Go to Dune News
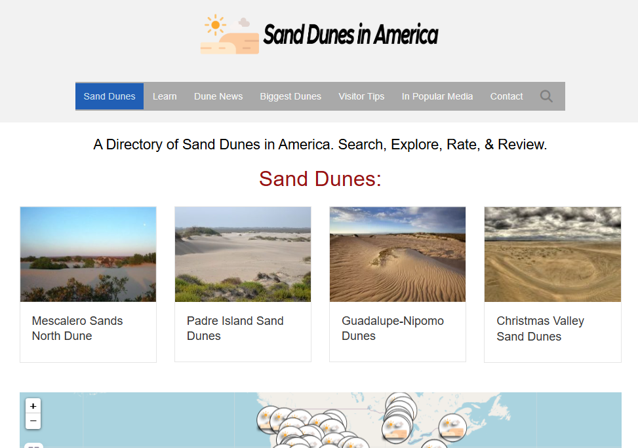 click(x=218, y=96)
